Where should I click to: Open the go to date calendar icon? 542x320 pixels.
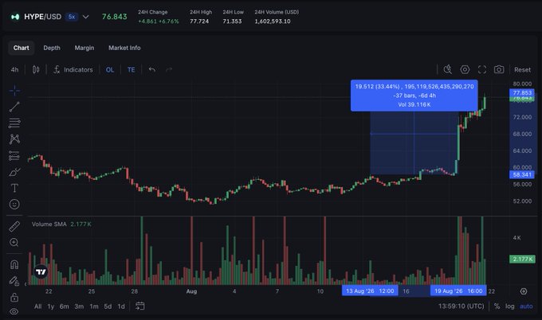[140, 306]
